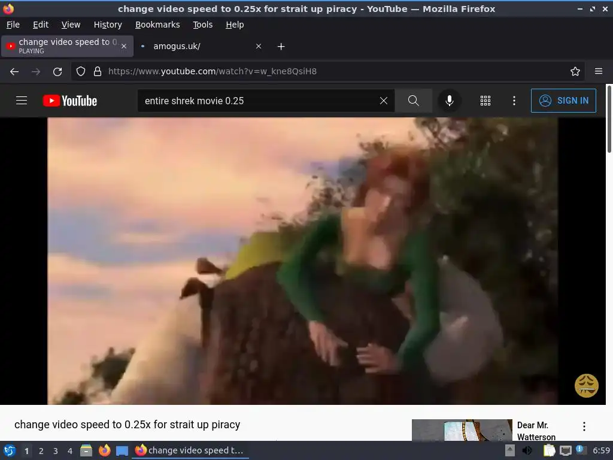
Task: Bookmark this page with the star
Action: pyautogui.click(x=575, y=71)
